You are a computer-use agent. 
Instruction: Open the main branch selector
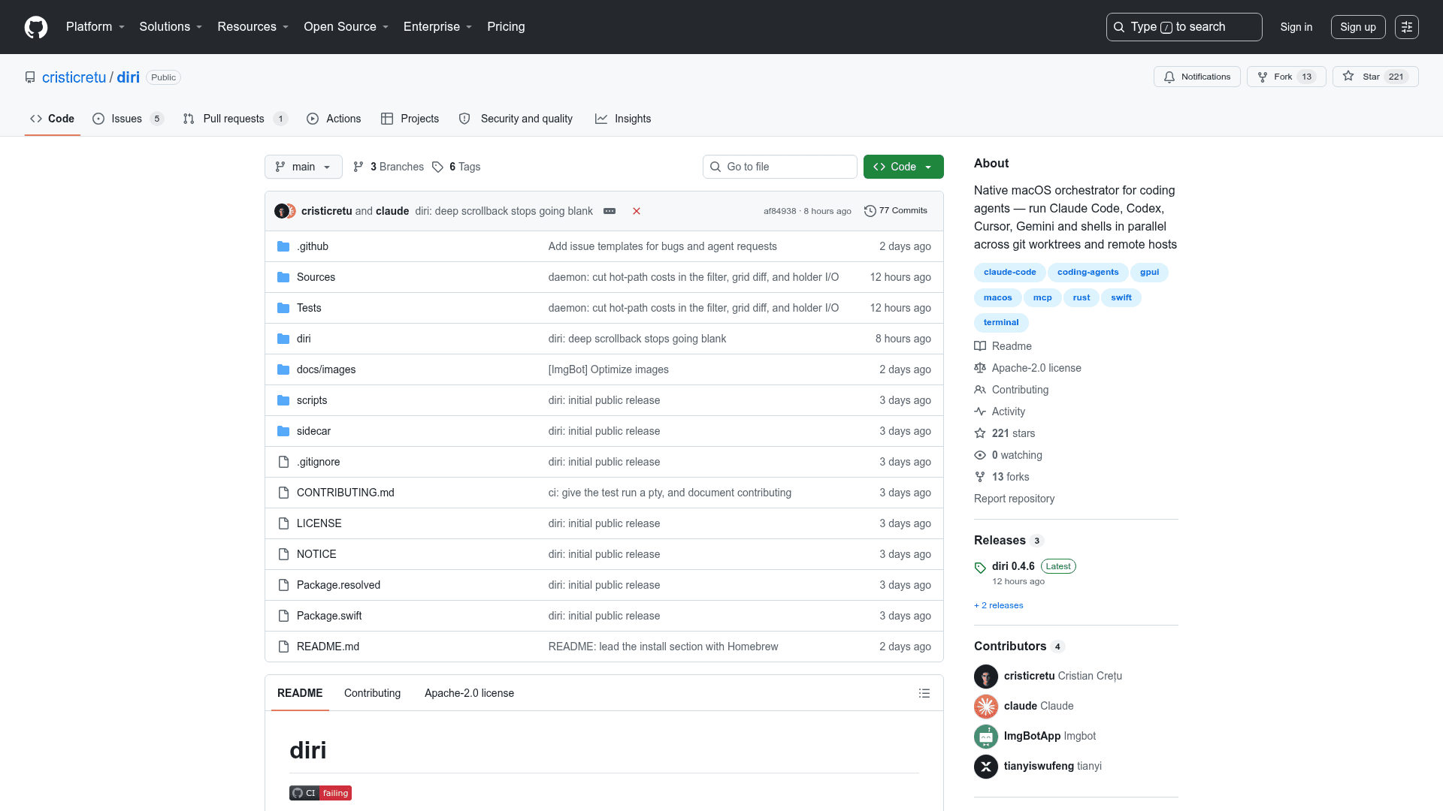click(304, 167)
